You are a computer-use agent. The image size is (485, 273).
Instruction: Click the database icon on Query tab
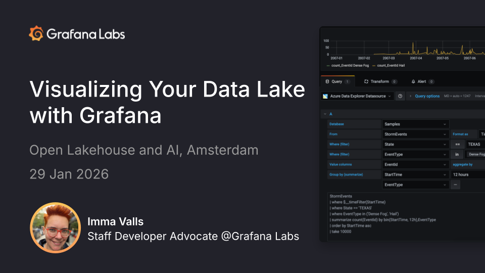coord(326,81)
